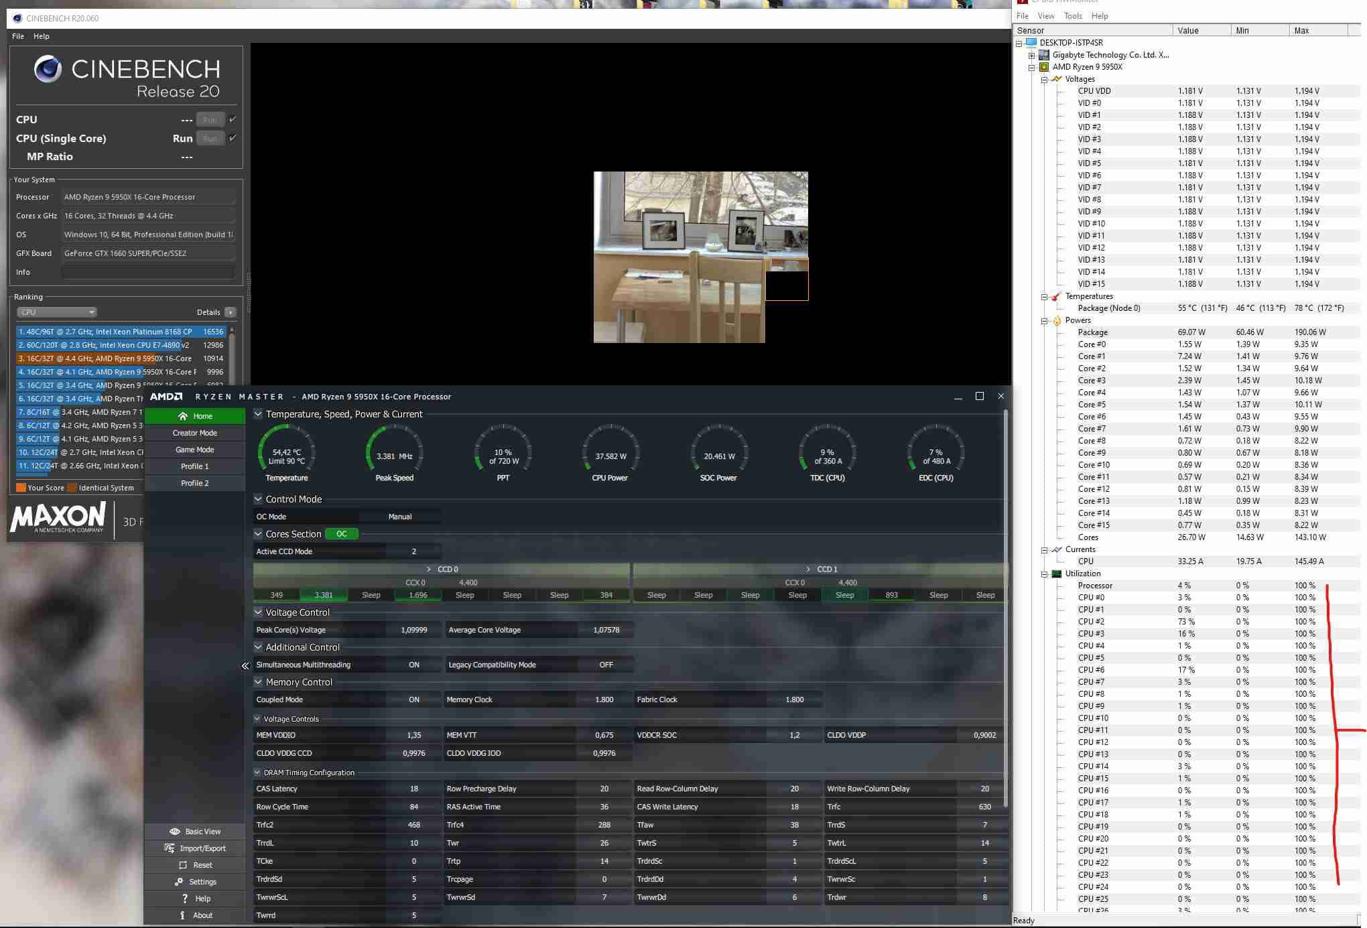This screenshot has width=1367, height=928.
Task: Click Reset in Ryzen Master sidebar
Action: (195, 865)
